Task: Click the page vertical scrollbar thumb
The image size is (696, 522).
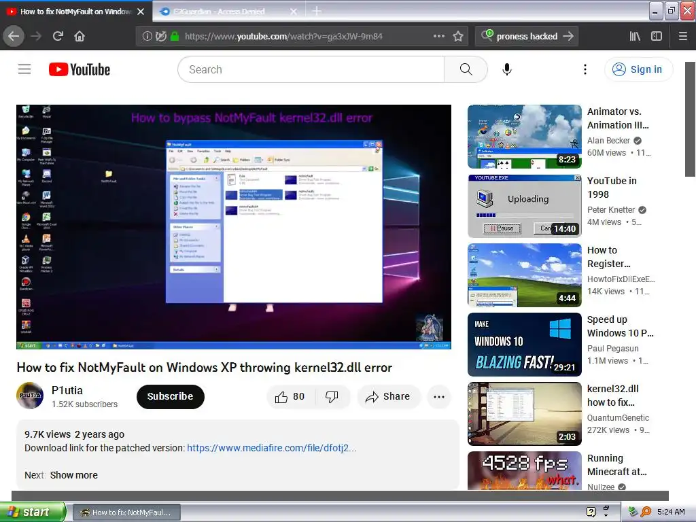Action: [x=690, y=119]
